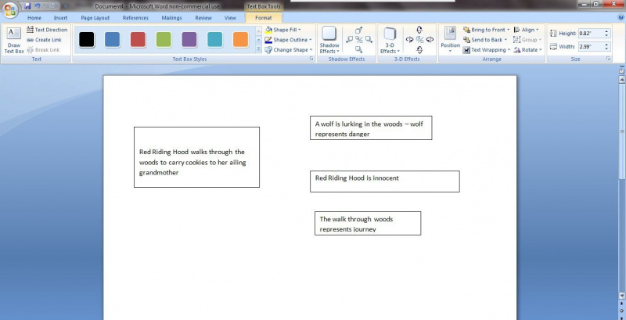
Task: Switch to the Home tab
Action: (34, 18)
